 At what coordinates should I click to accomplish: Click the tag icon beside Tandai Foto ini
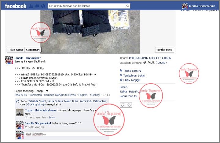(x=121, y=71)
